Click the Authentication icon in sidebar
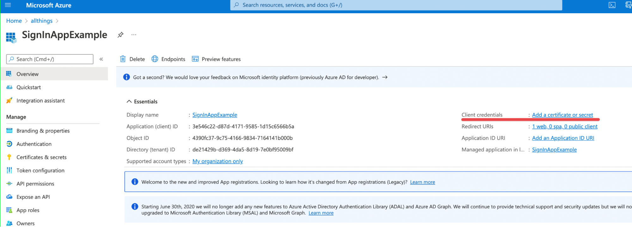 click(9, 144)
